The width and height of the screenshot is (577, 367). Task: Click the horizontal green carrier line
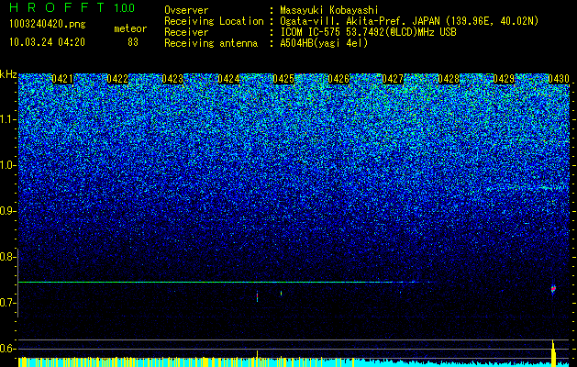tap(225, 283)
